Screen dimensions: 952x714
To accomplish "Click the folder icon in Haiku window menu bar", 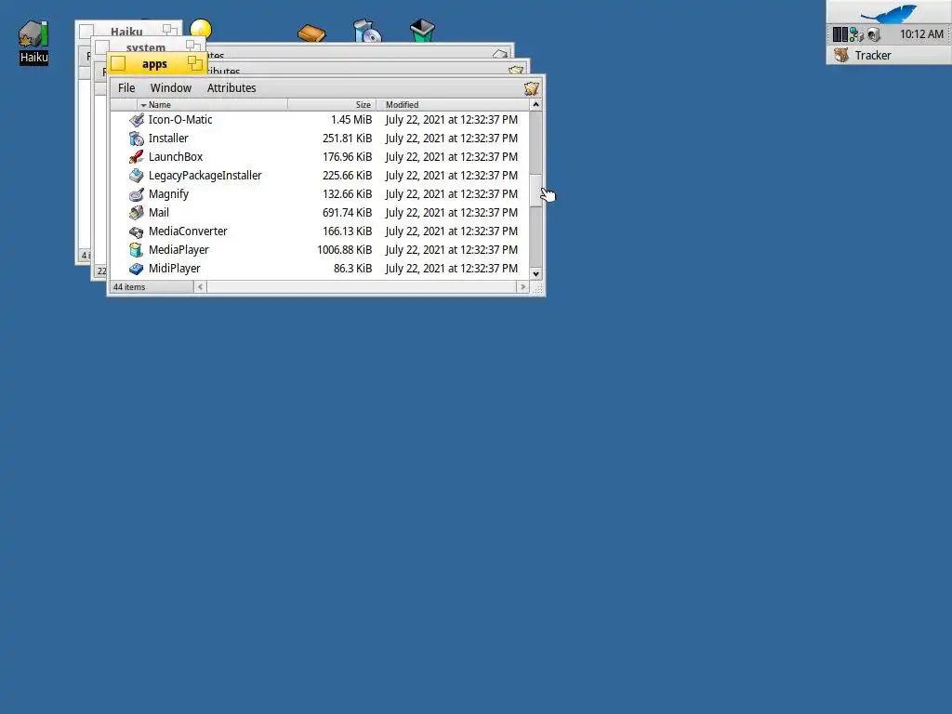I will (x=499, y=54).
